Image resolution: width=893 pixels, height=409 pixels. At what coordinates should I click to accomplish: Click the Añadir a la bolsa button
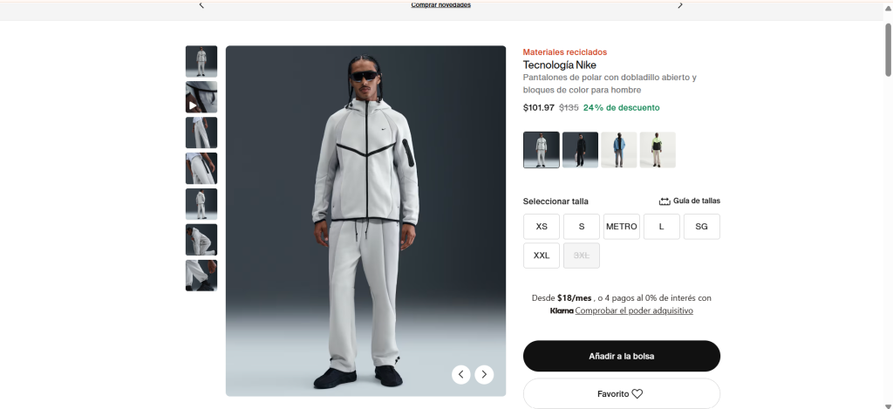[622, 356]
